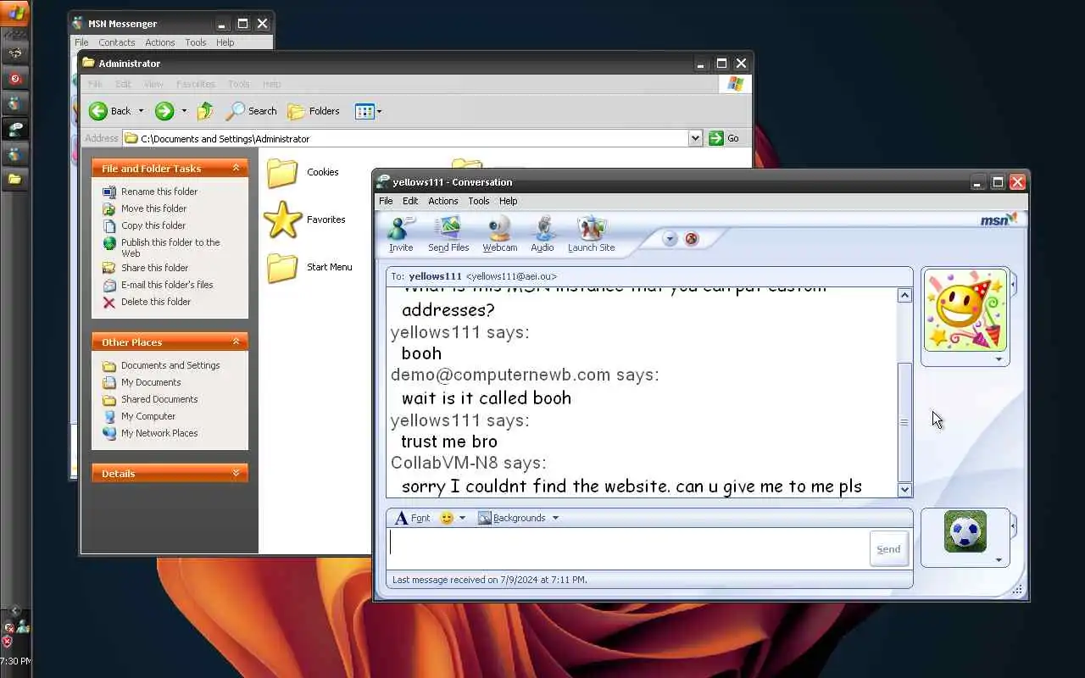Image resolution: width=1085 pixels, height=678 pixels.
Task: Click Move this folder task
Action: (153, 208)
